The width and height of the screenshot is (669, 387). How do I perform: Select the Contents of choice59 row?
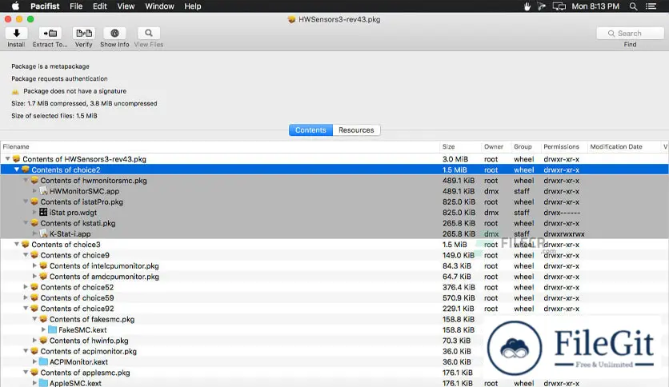point(334,297)
